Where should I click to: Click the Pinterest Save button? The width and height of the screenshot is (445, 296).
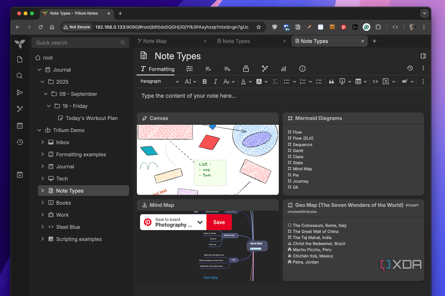[x=219, y=222]
